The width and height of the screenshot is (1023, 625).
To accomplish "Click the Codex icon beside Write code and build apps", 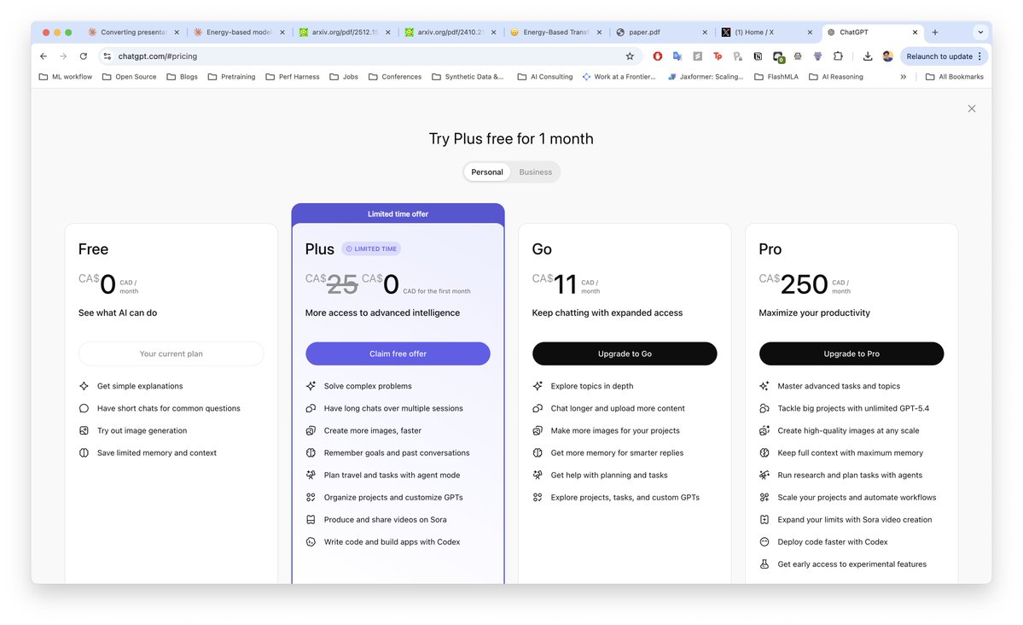I will pyautogui.click(x=311, y=541).
